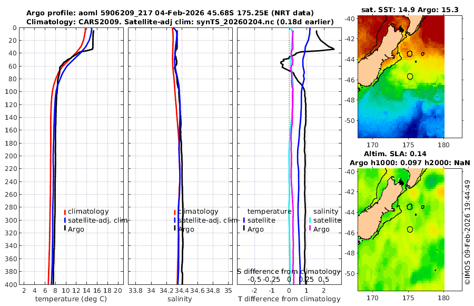Click the IMOS copyright timestamp text
The height and width of the screenshot is (306, 474).
pyautogui.click(x=467, y=231)
